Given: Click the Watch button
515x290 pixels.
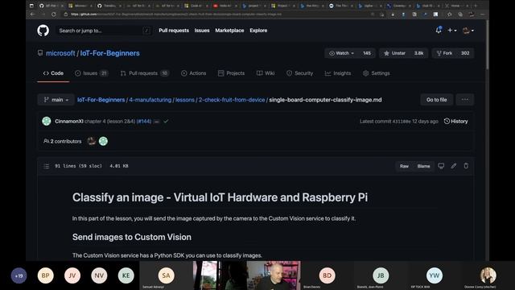Looking at the screenshot, I should point(341,53).
